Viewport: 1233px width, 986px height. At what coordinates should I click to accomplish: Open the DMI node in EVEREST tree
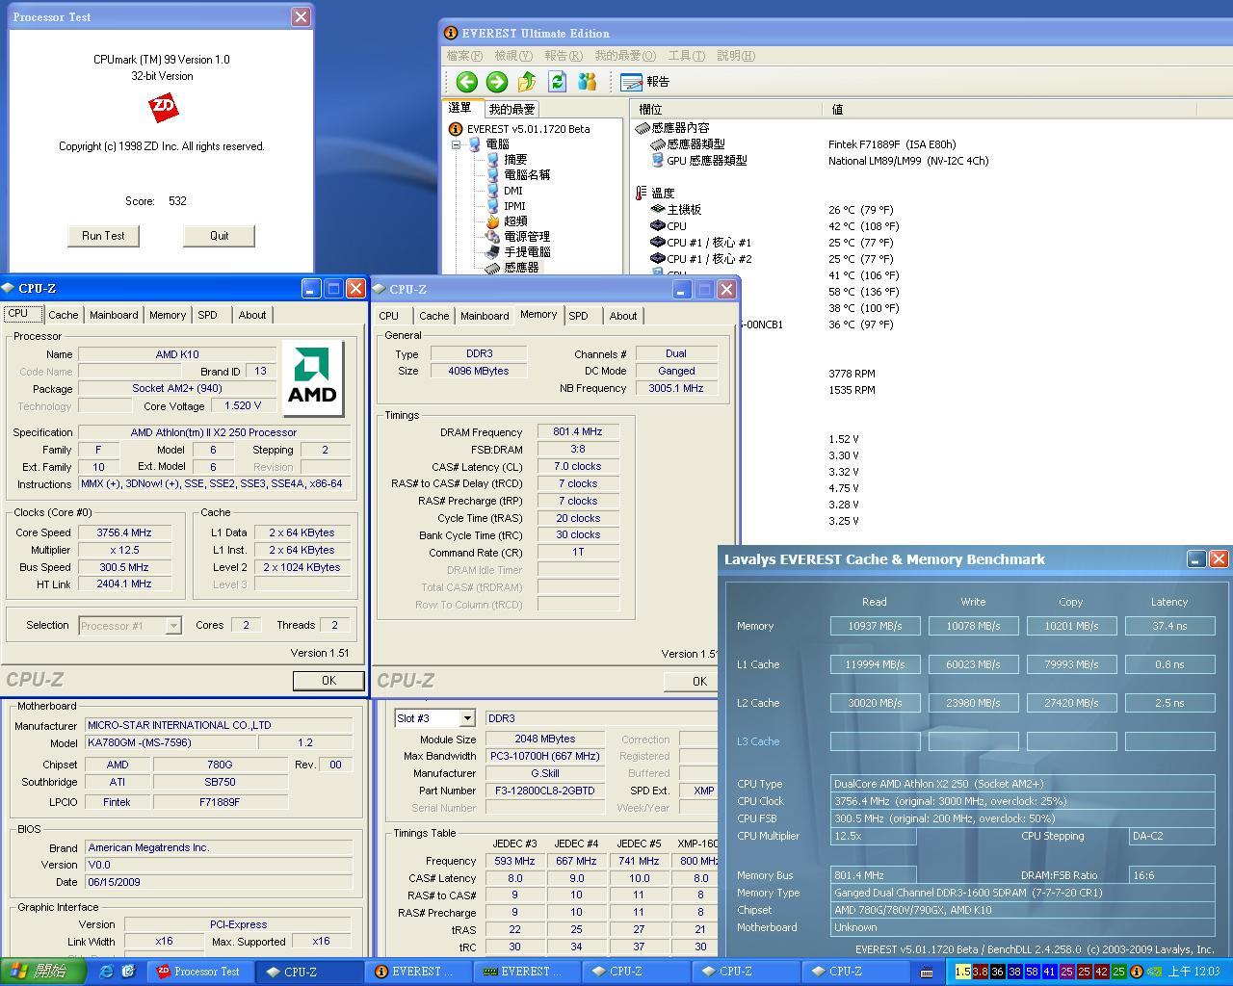click(x=513, y=191)
